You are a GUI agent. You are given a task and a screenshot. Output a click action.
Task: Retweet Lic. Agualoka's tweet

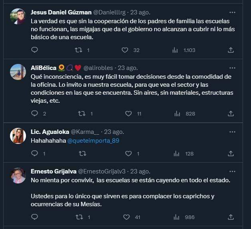coord(83,153)
